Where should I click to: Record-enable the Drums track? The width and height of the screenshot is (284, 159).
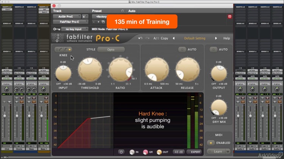(22, 98)
